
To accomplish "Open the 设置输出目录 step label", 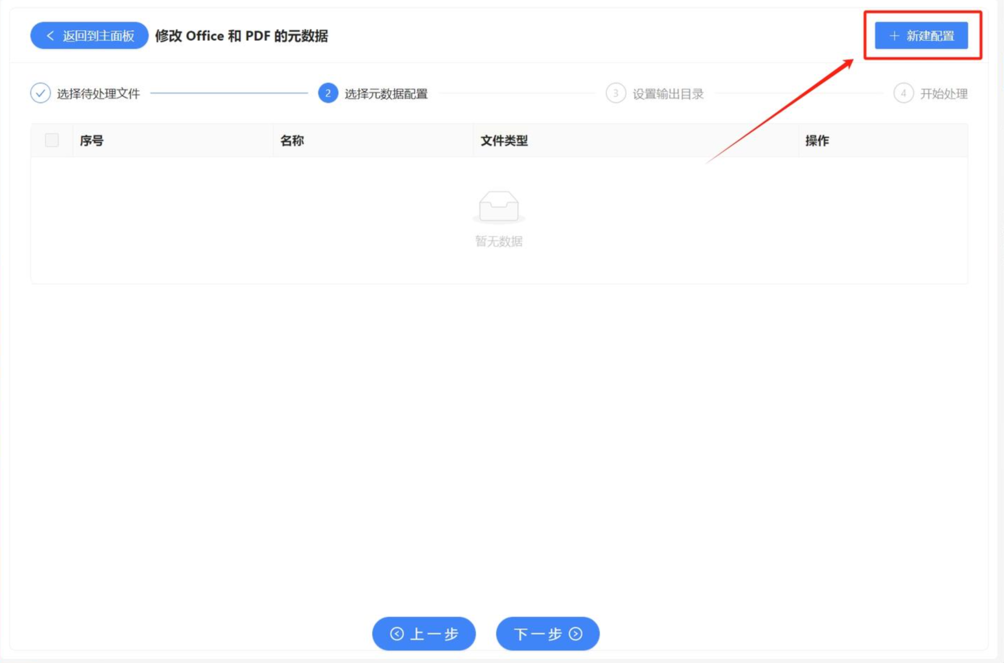I will click(668, 94).
